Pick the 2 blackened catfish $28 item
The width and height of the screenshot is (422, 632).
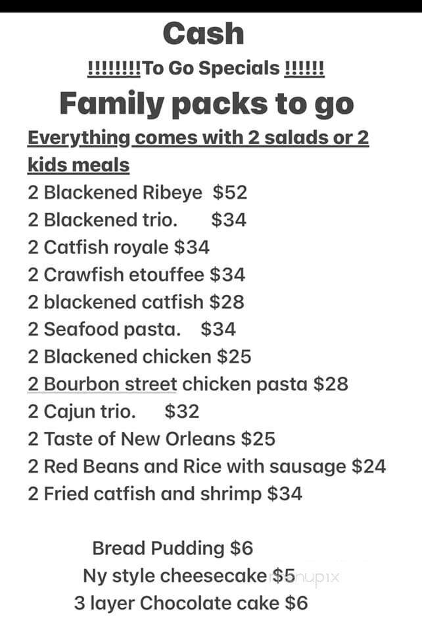click(x=135, y=302)
